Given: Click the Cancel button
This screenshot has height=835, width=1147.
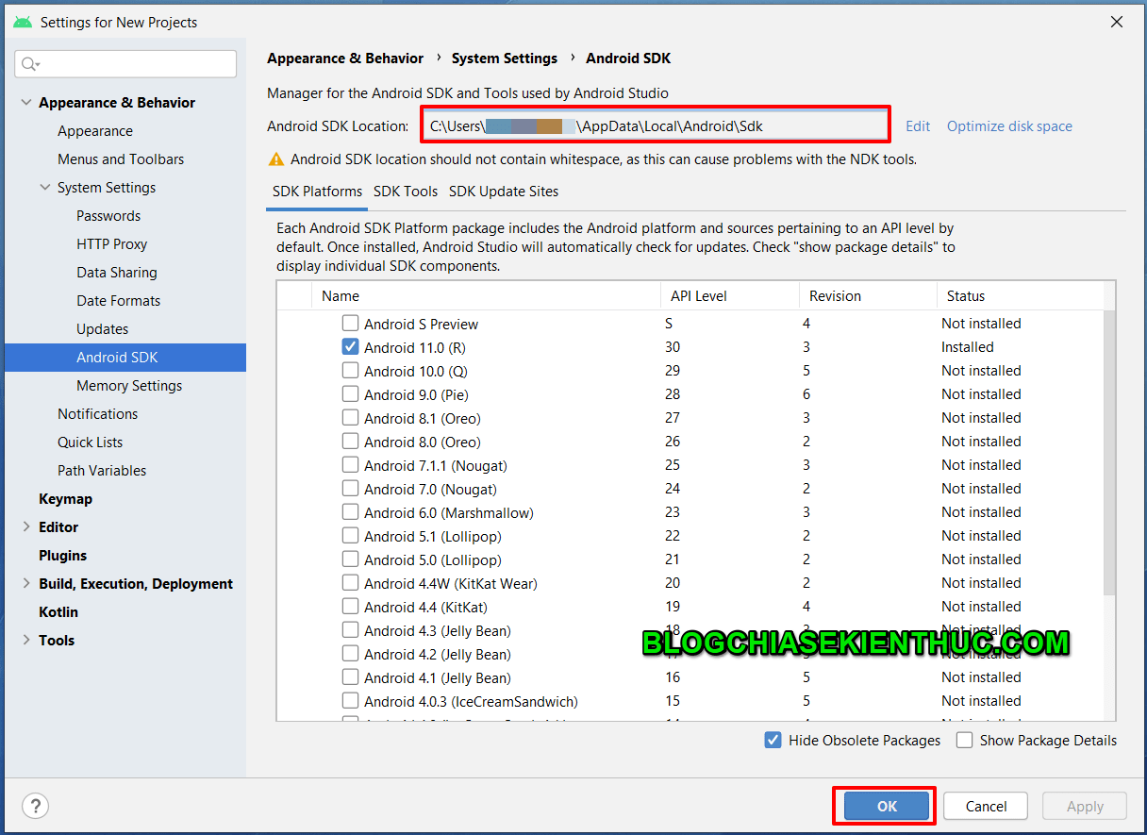Looking at the screenshot, I should [986, 807].
